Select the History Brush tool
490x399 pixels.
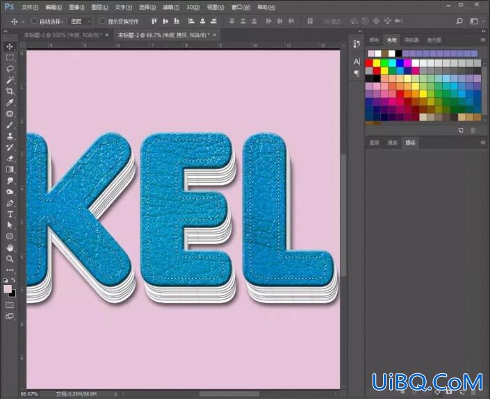[10, 147]
